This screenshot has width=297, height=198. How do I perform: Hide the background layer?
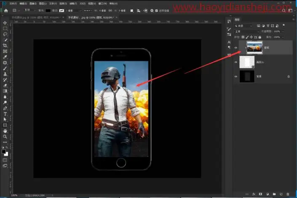point(236,77)
